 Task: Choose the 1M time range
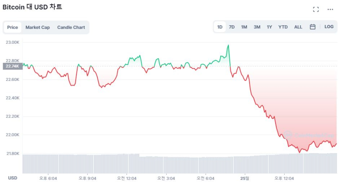244,27
